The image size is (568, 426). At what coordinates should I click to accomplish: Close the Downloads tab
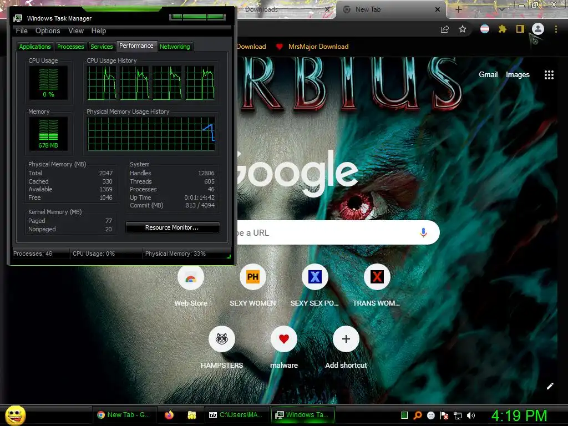point(327,9)
